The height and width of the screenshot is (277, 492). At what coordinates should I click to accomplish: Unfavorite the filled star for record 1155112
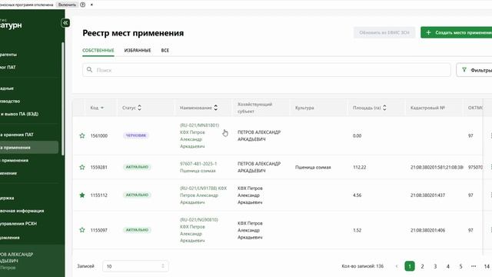point(82,195)
